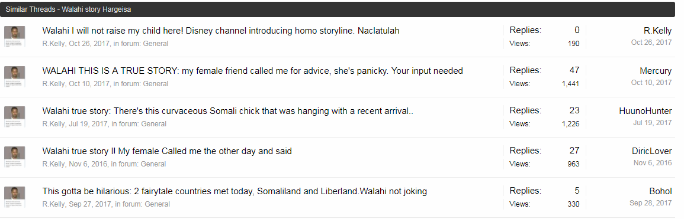This screenshot has height=219, width=684.
Task: Open last poster Bohol's profile
Action: [x=660, y=192]
